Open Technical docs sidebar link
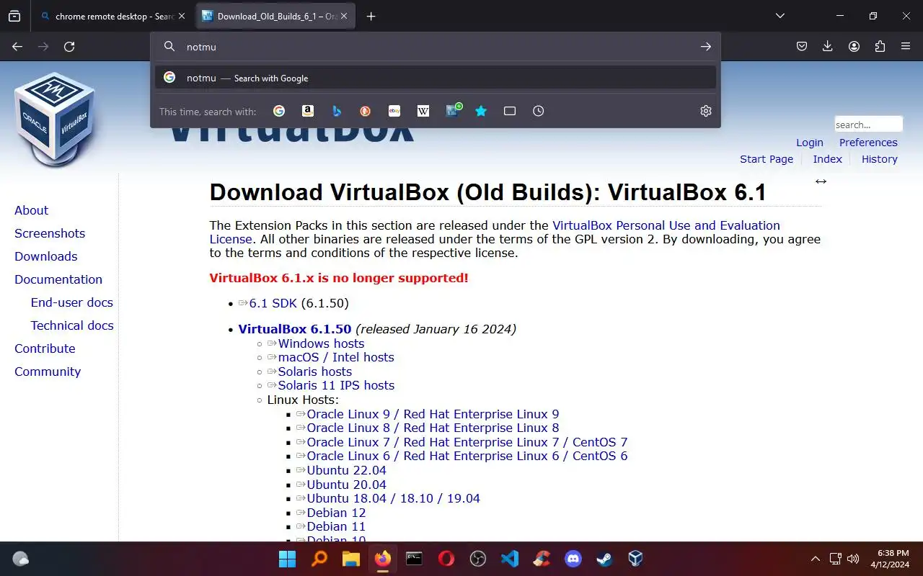The height and width of the screenshot is (576, 923). click(72, 325)
